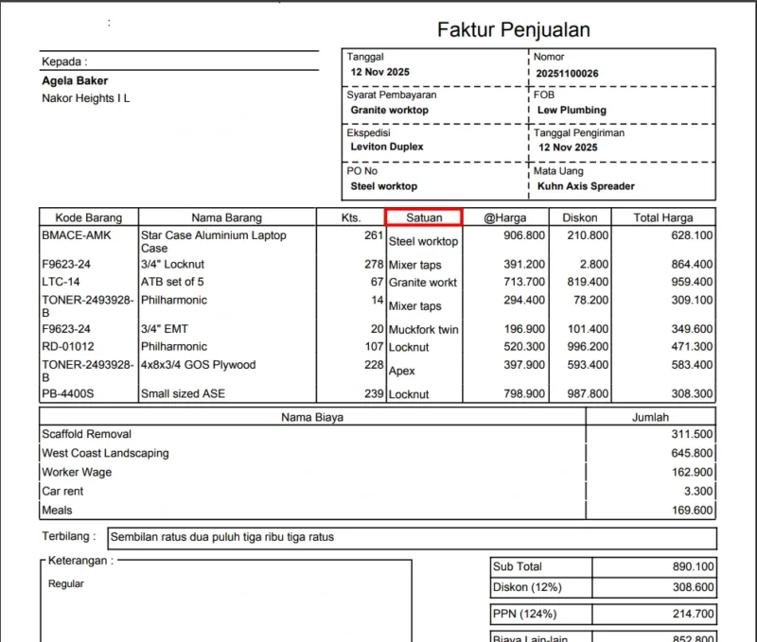
Task: Click the Kode Barang column header
Action: coord(89,217)
